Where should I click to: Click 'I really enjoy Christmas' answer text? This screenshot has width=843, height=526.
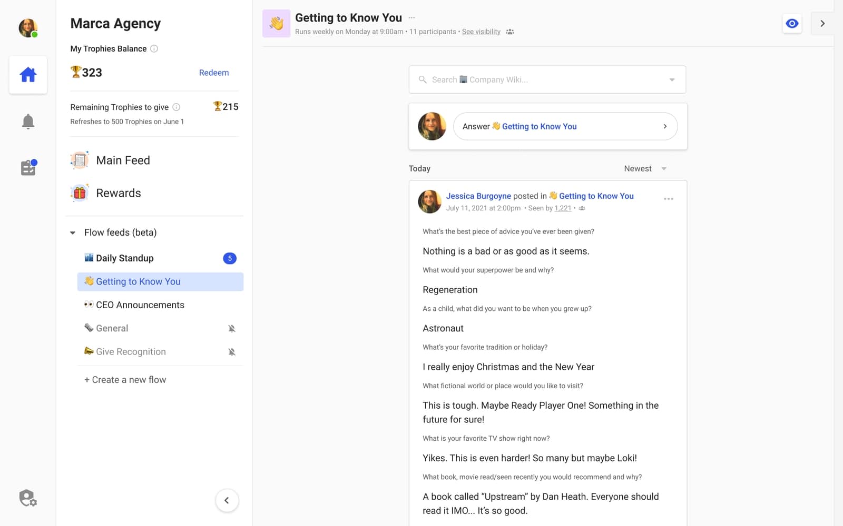pyautogui.click(x=508, y=367)
